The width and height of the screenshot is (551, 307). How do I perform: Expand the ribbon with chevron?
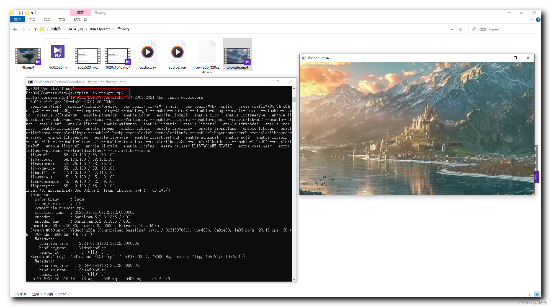click(x=532, y=20)
